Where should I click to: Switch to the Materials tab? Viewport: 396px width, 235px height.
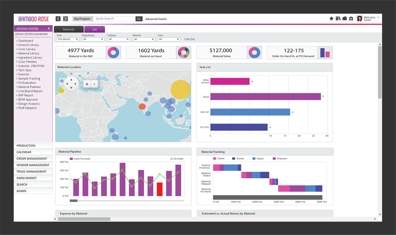coord(69,29)
